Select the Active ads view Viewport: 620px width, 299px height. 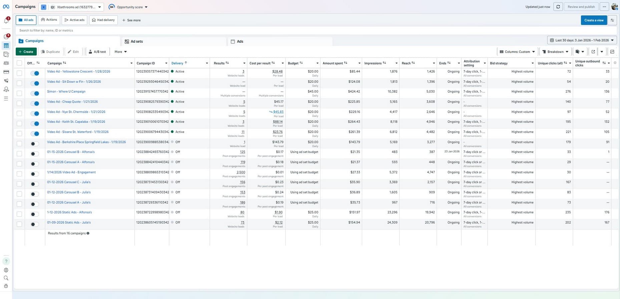pyautogui.click(x=74, y=20)
